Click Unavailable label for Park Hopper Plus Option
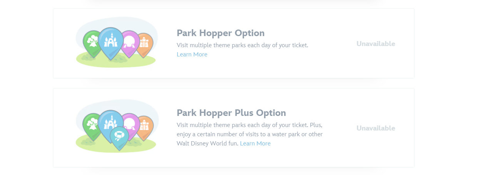Image resolution: width=489 pixels, height=175 pixels. coord(375,128)
